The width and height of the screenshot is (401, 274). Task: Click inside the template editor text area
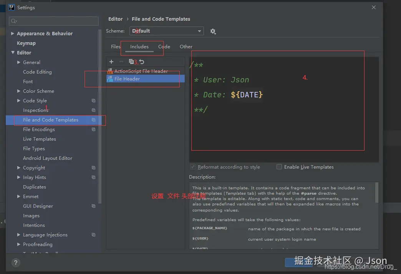pyautogui.click(x=284, y=110)
